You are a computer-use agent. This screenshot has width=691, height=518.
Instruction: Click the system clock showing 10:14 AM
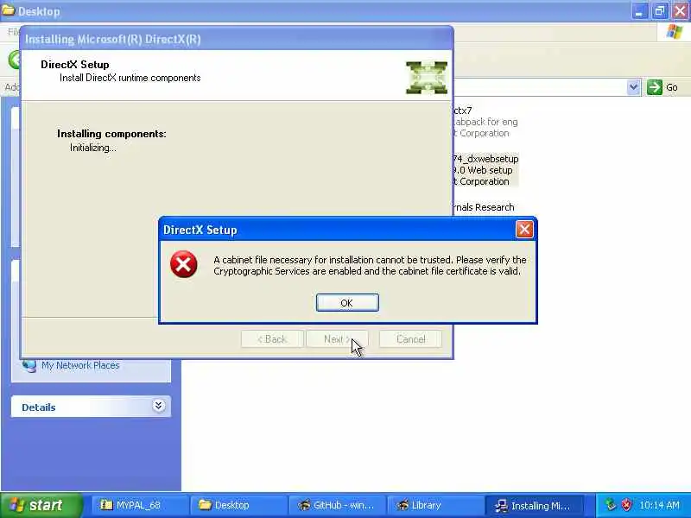point(659,505)
